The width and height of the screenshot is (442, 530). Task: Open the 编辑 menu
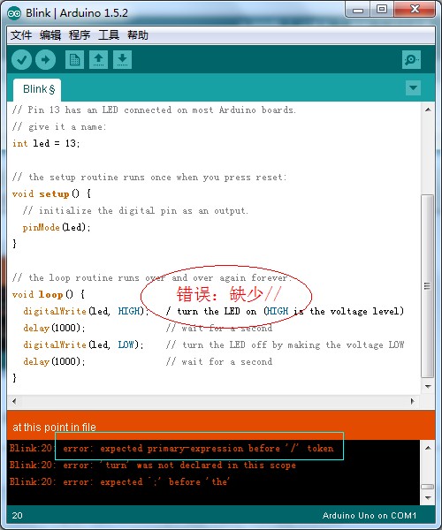click(50, 34)
